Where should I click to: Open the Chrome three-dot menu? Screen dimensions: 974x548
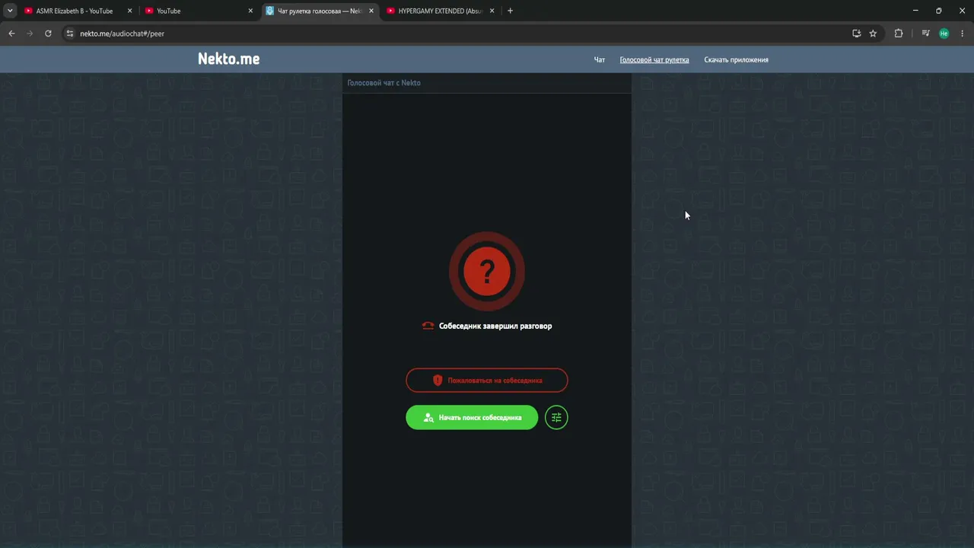tap(963, 33)
